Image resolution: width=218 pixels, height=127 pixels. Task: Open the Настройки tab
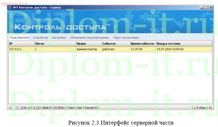tap(59, 38)
